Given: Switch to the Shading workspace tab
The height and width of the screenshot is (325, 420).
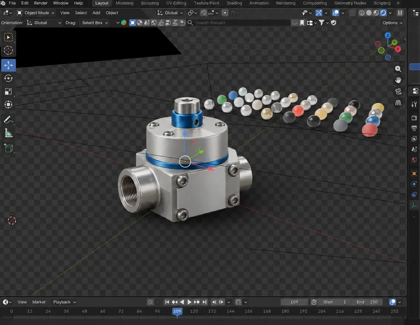Looking at the screenshot, I should click(x=234, y=3).
